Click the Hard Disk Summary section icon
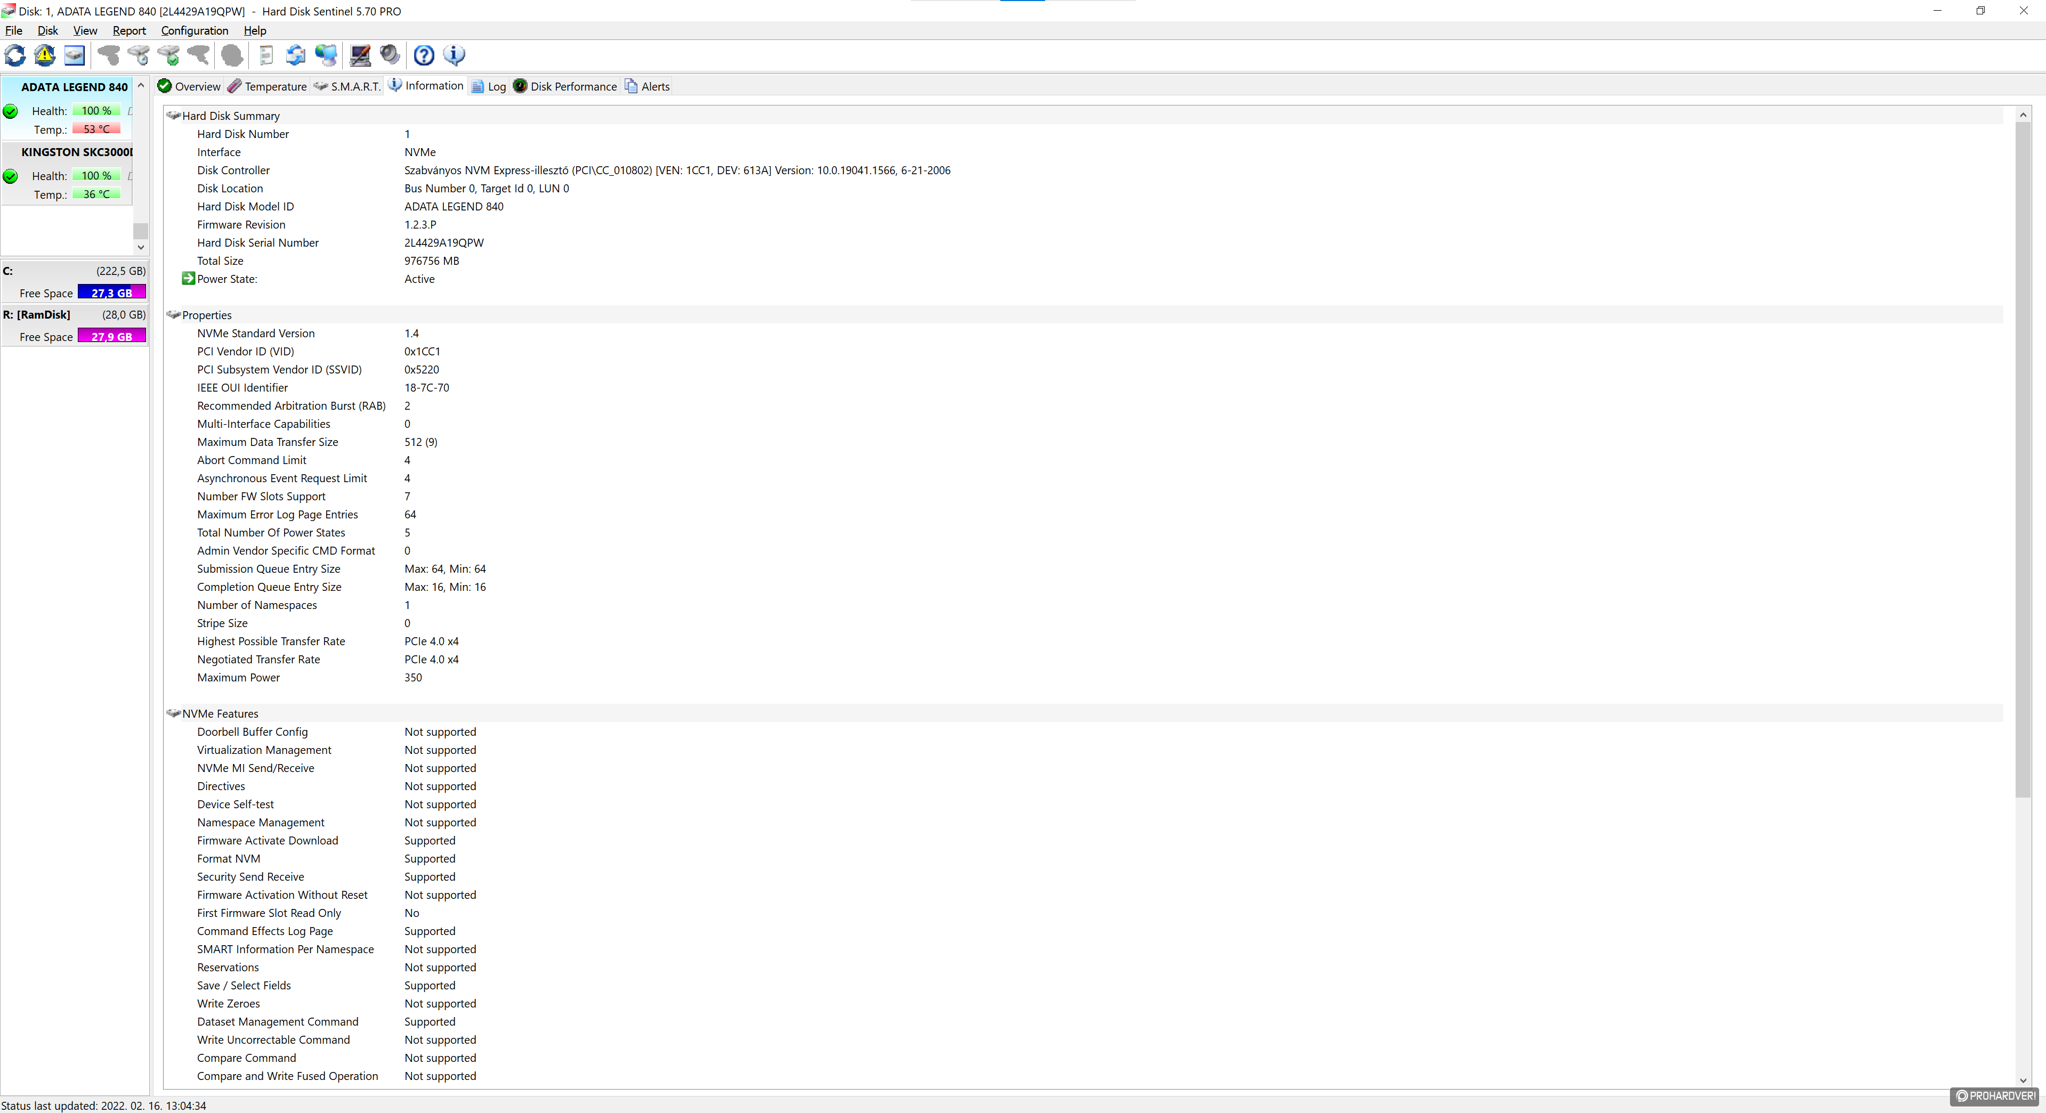The height and width of the screenshot is (1113, 2046). click(x=173, y=116)
